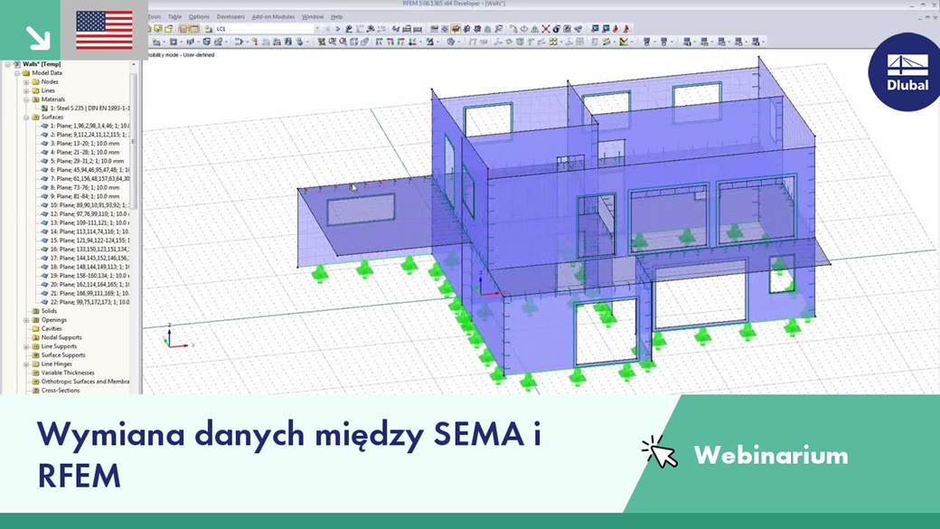940x529 pixels.
Task: Select surface '5: Plane; 29-31,2'
Action: click(x=87, y=161)
